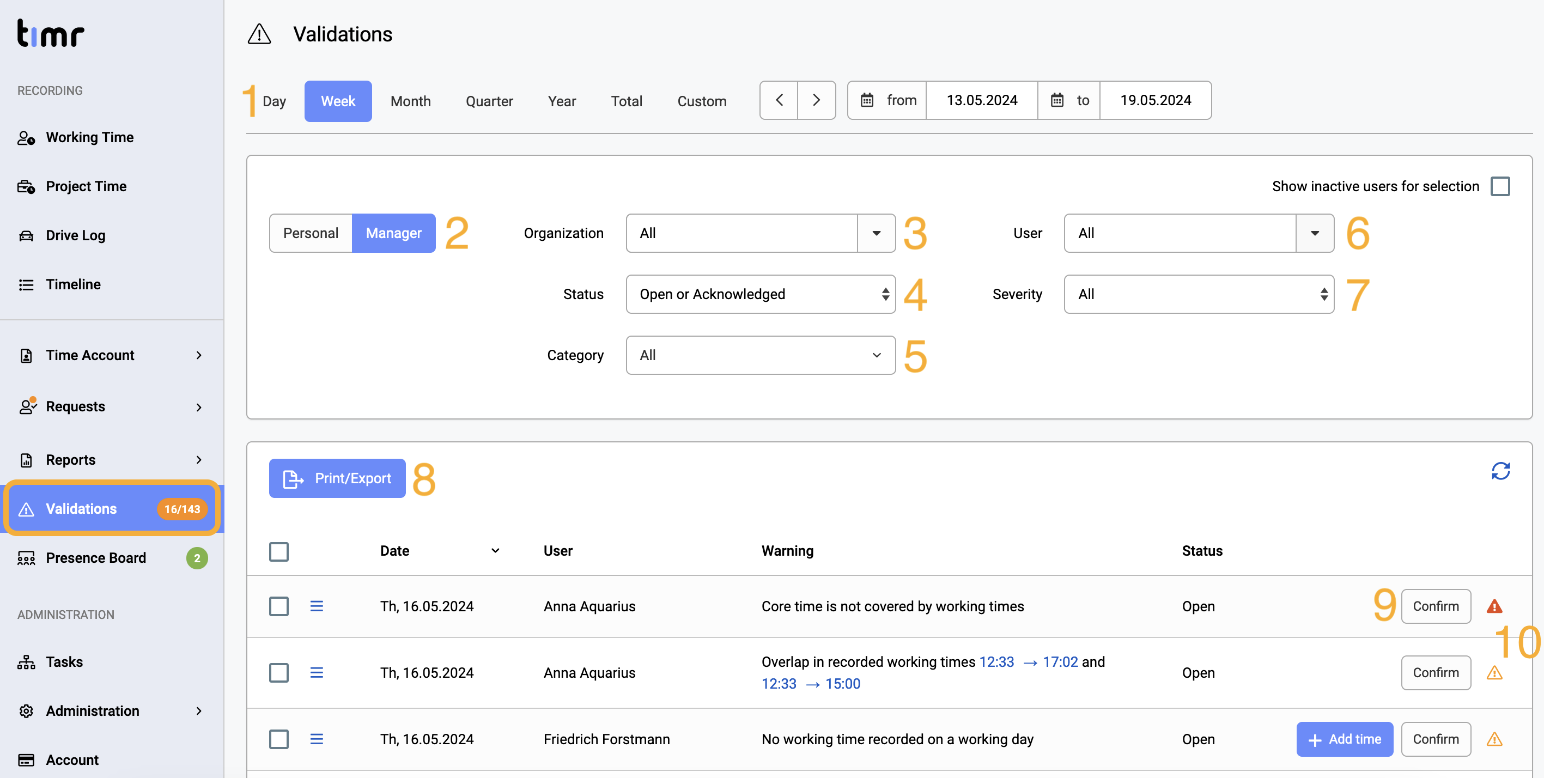Check the Overlap warning row
1544x778 pixels.
[279, 672]
